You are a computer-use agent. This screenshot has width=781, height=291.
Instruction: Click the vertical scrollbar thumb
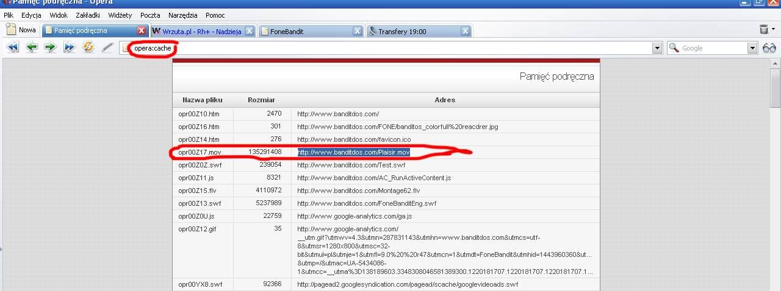point(776,88)
